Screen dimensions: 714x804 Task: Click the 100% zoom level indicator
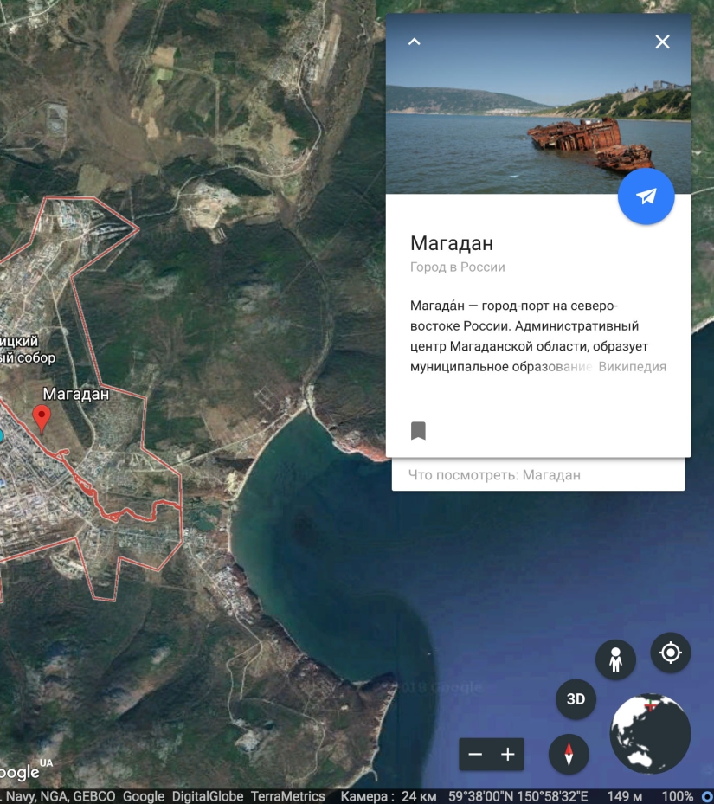coord(680,798)
